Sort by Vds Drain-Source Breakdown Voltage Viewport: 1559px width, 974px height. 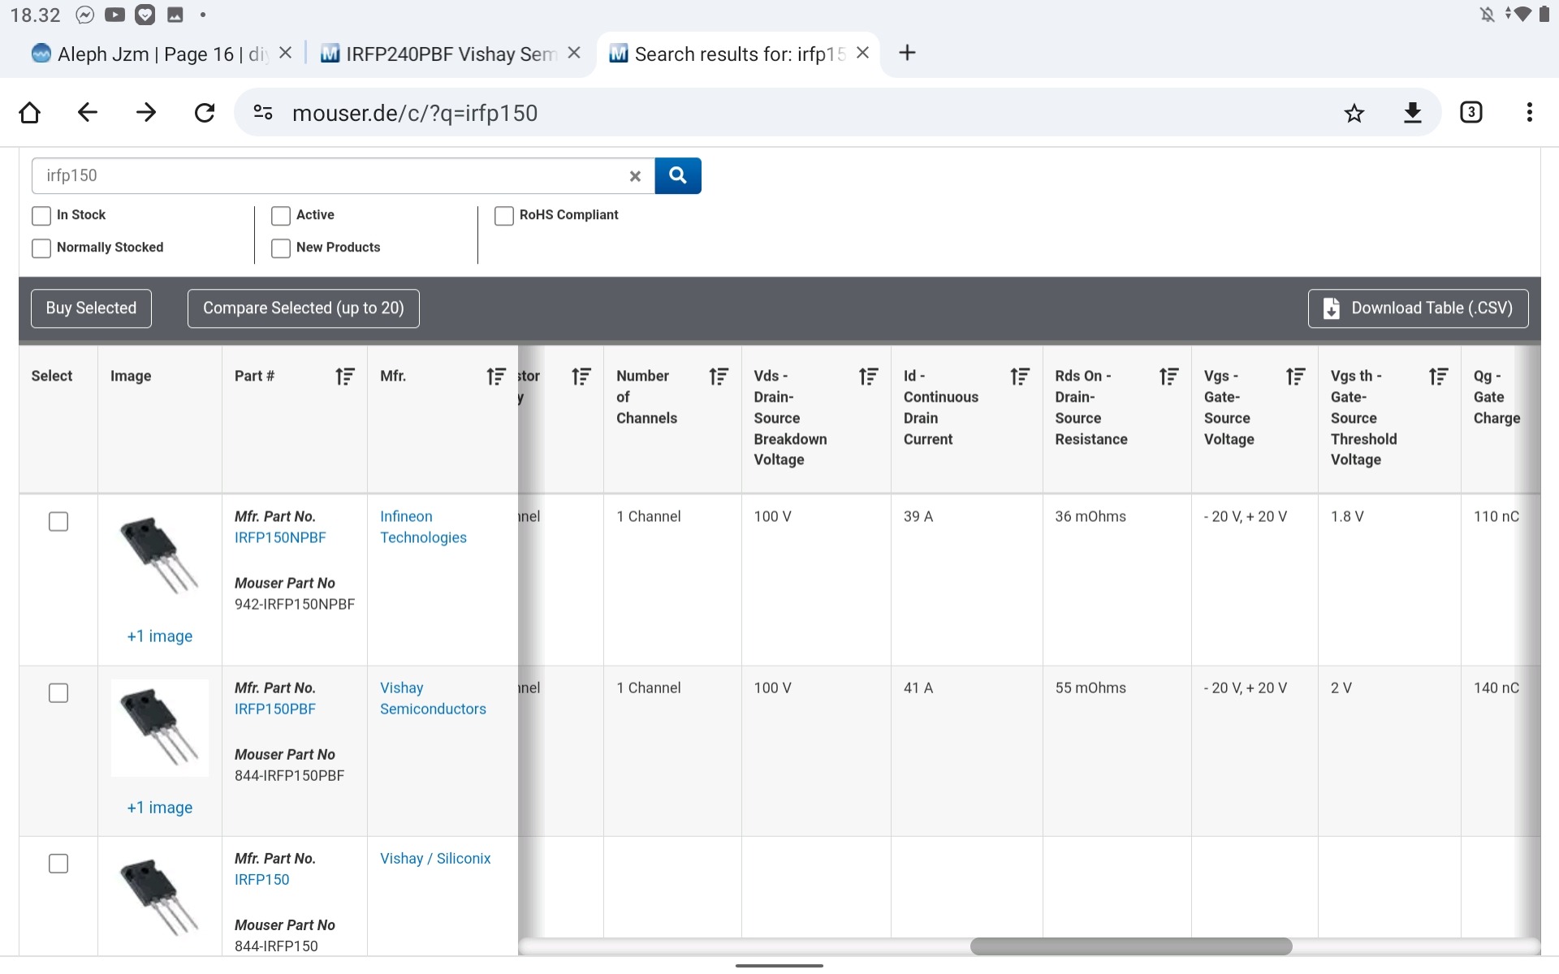click(x=869, y=377)
